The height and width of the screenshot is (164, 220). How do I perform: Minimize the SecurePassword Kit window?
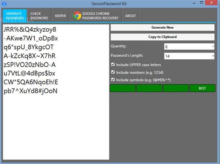click(x=194, y=3)
